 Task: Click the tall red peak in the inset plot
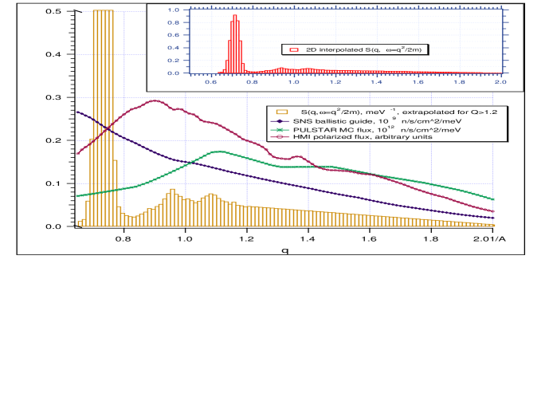235,42
